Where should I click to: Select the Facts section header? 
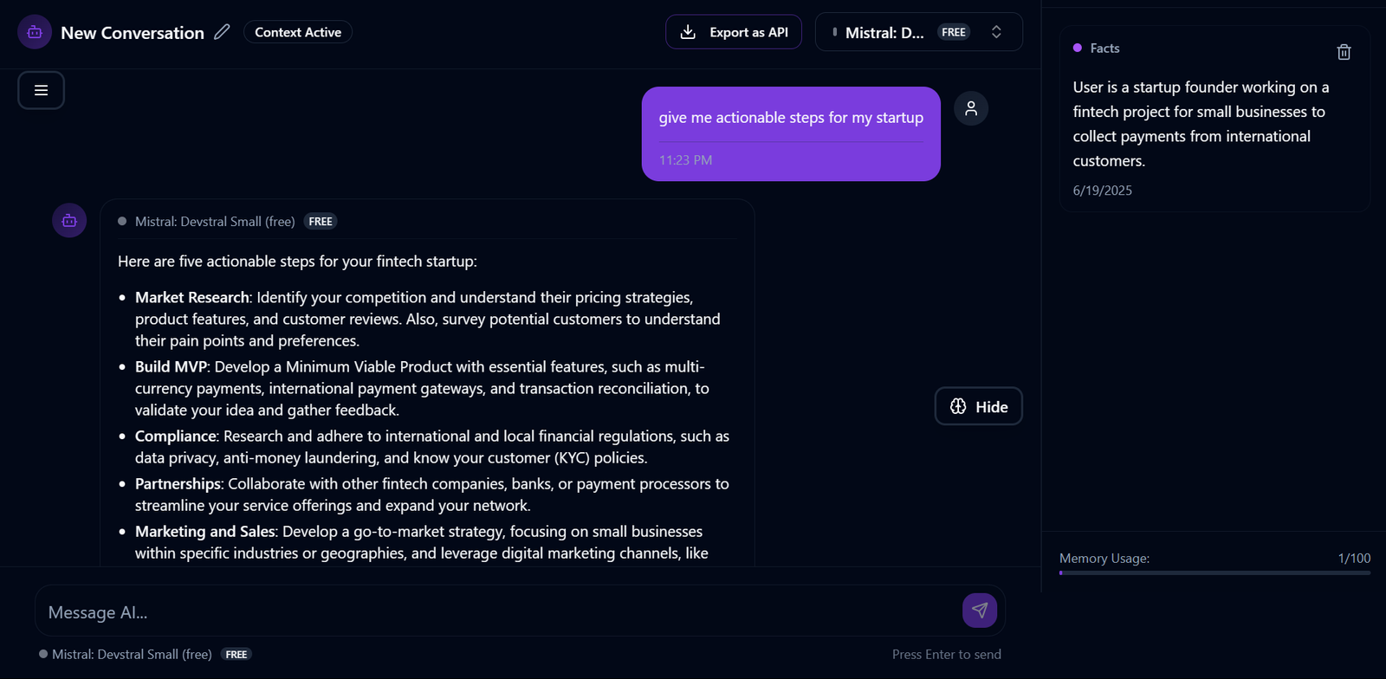[x=1104, y=48]
